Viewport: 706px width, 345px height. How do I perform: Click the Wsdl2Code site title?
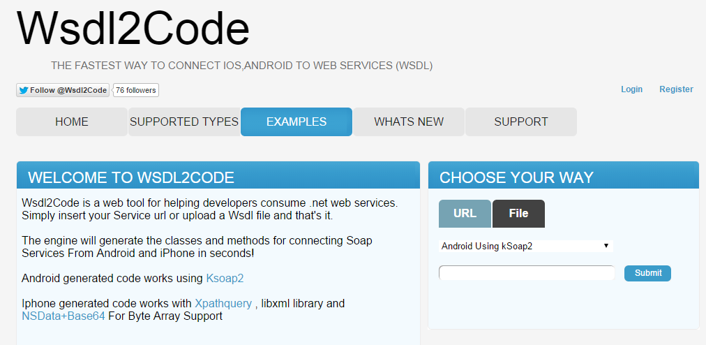(133, 28)
